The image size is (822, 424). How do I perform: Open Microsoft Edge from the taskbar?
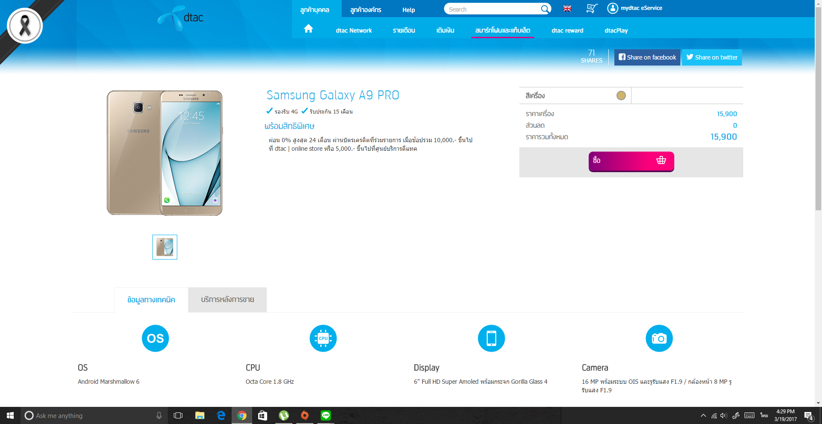221,415
